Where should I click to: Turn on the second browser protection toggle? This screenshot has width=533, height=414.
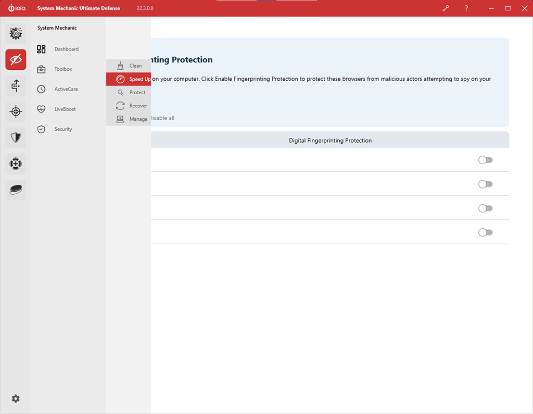point(485,184)
